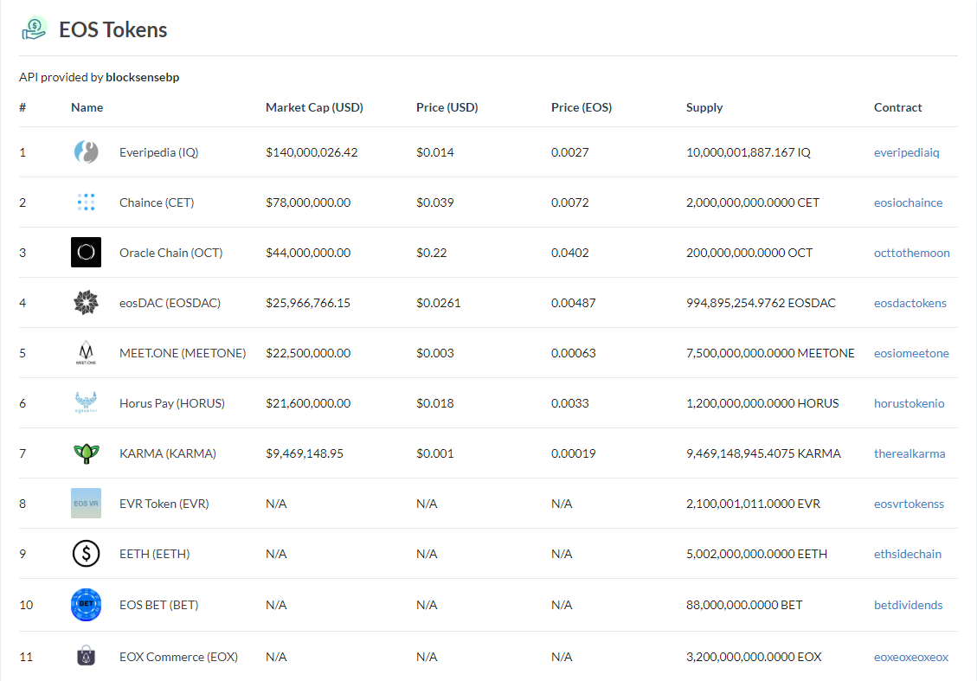Open the eosiochaince contract link

point(908,202)
